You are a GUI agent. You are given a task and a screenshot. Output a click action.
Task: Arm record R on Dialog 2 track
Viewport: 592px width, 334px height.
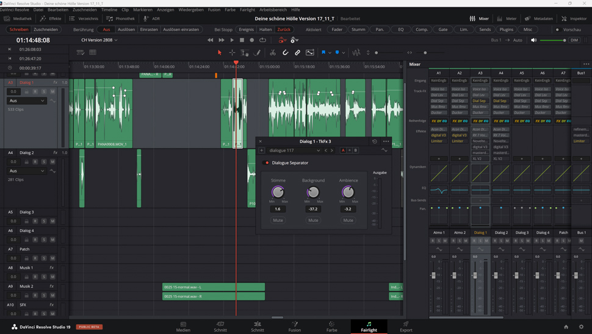pyautogui.click(x=35, y=162)
